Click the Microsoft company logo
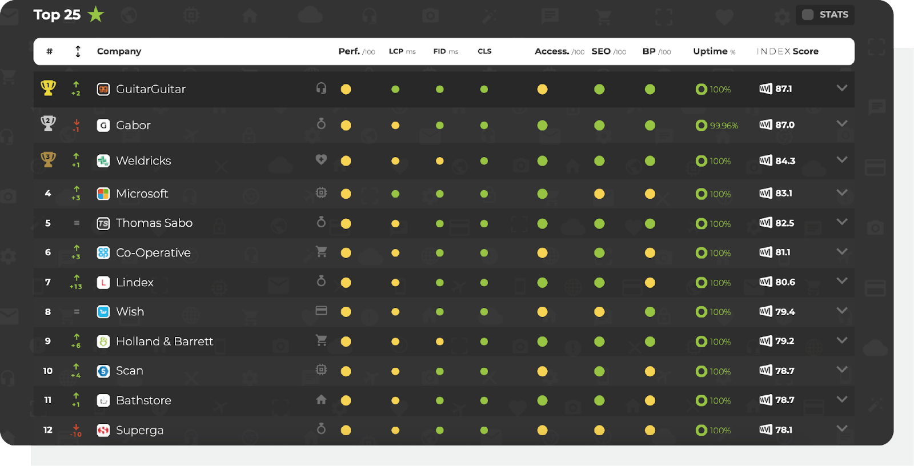Viewport: 914px width, 466px height. [x=103, y=194]
